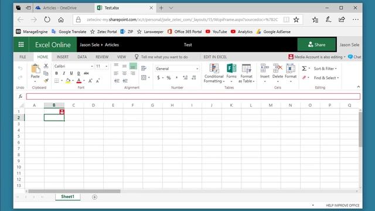Increase font size with the Grow Font icon

click(90, 81)
